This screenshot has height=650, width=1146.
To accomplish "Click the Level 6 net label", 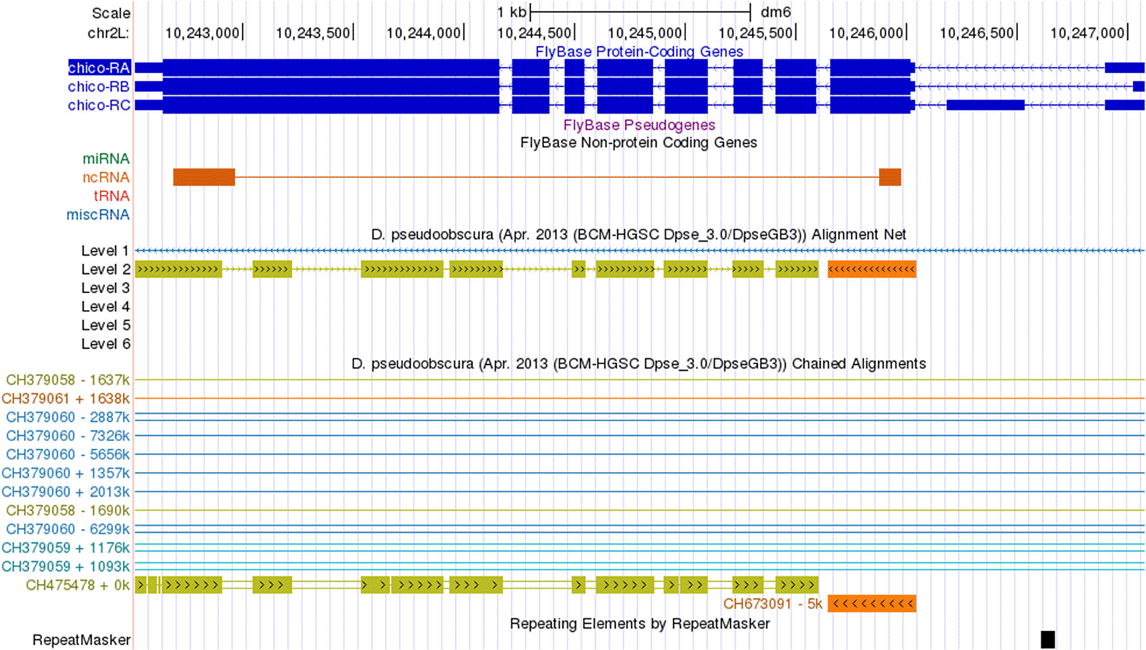I will pos(106,344).
